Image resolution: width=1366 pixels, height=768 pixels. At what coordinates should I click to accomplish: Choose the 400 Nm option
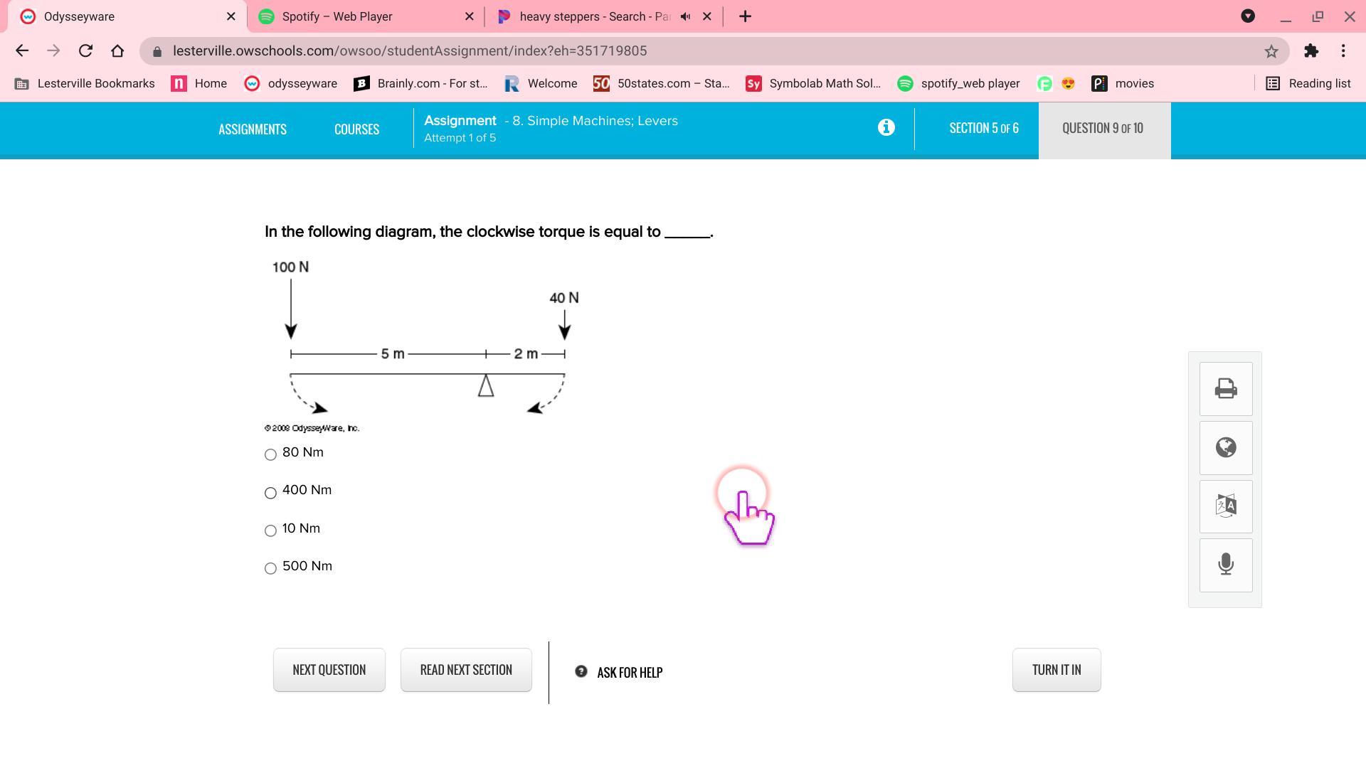click(x=270, y=493)
